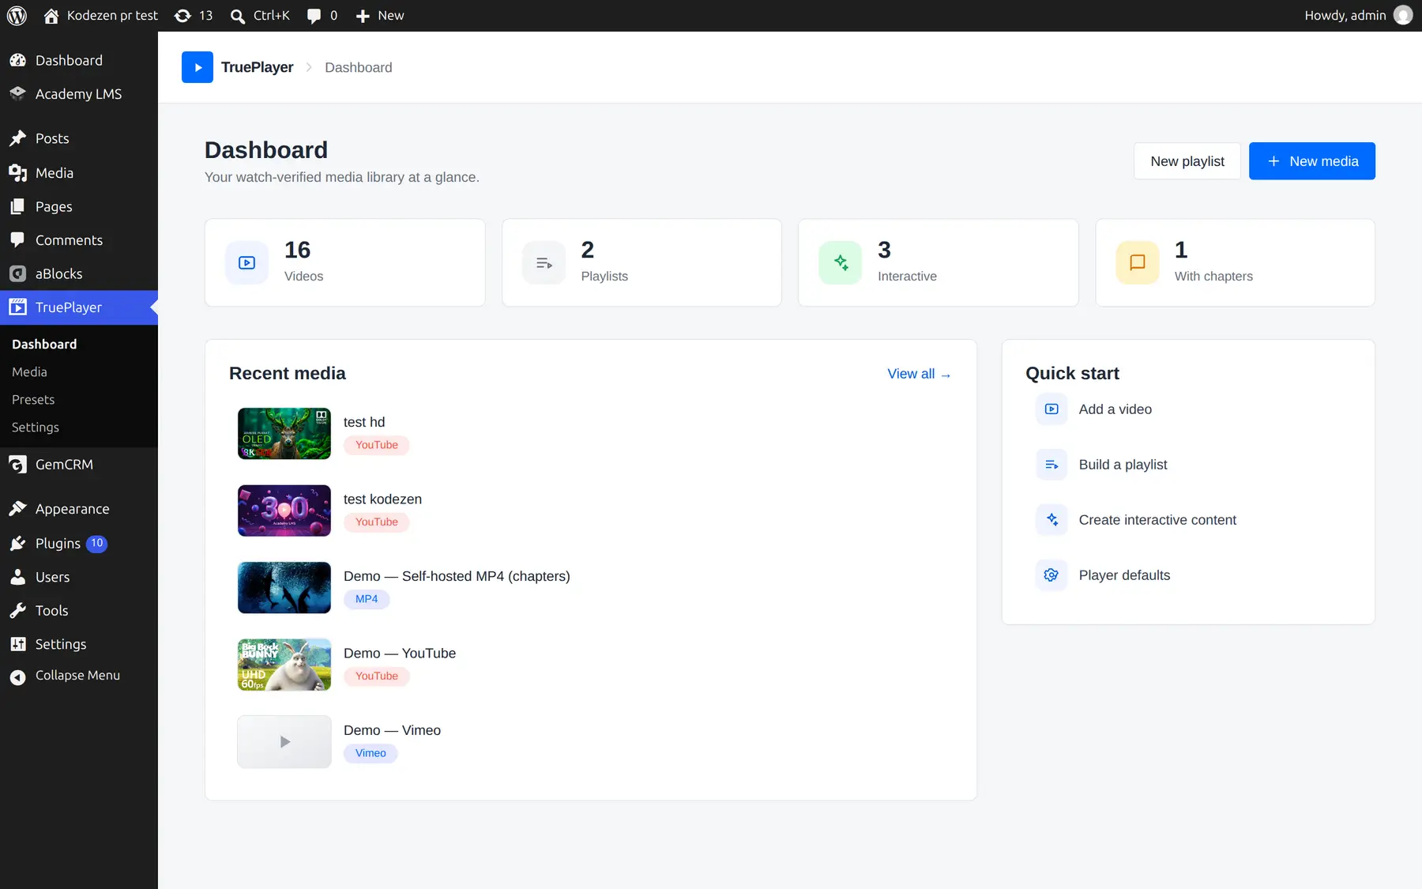Click the "16" Videos count
The width and height of the screenshot is (1422, 889).
pyautogui.click(x=298, y=250)
